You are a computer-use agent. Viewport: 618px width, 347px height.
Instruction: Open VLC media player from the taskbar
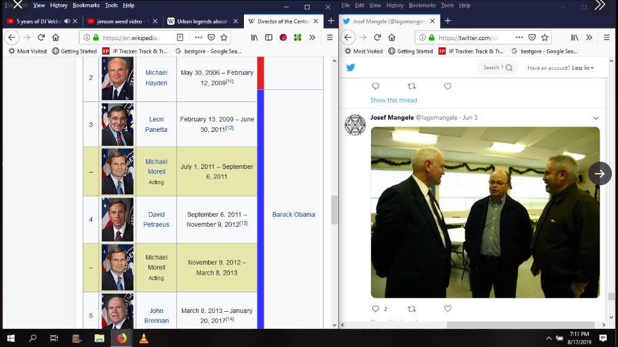(x=144, y=338)
